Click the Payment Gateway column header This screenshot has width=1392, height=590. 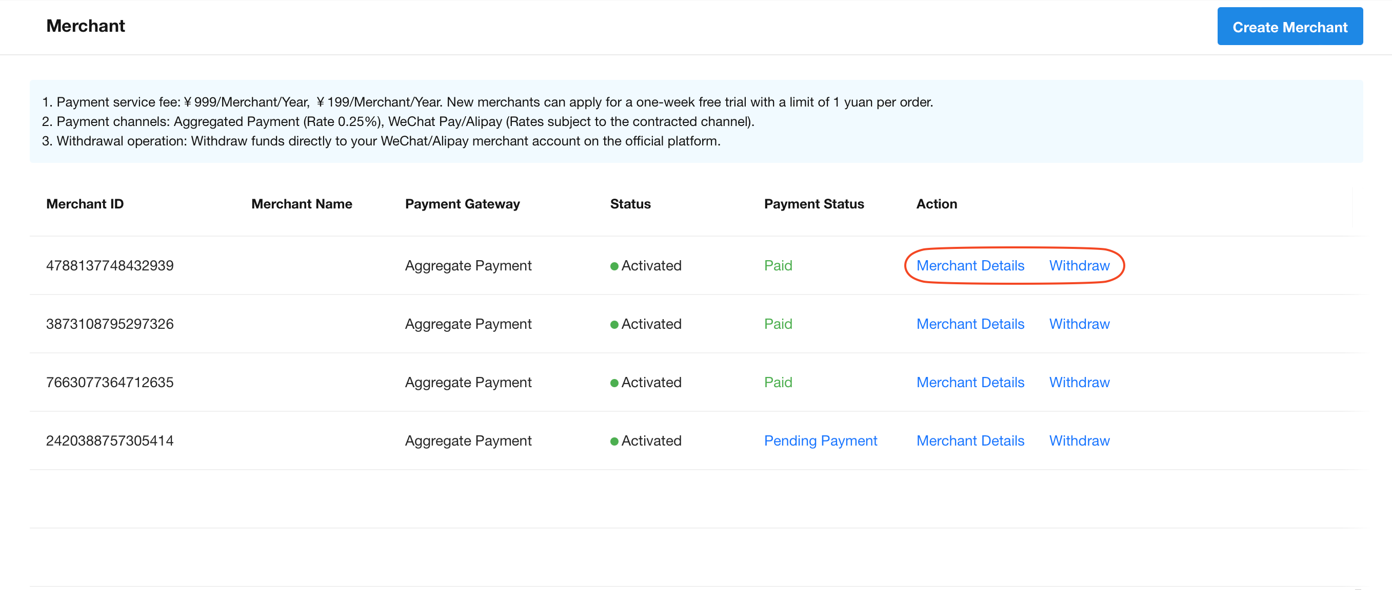tap(462, 204)
